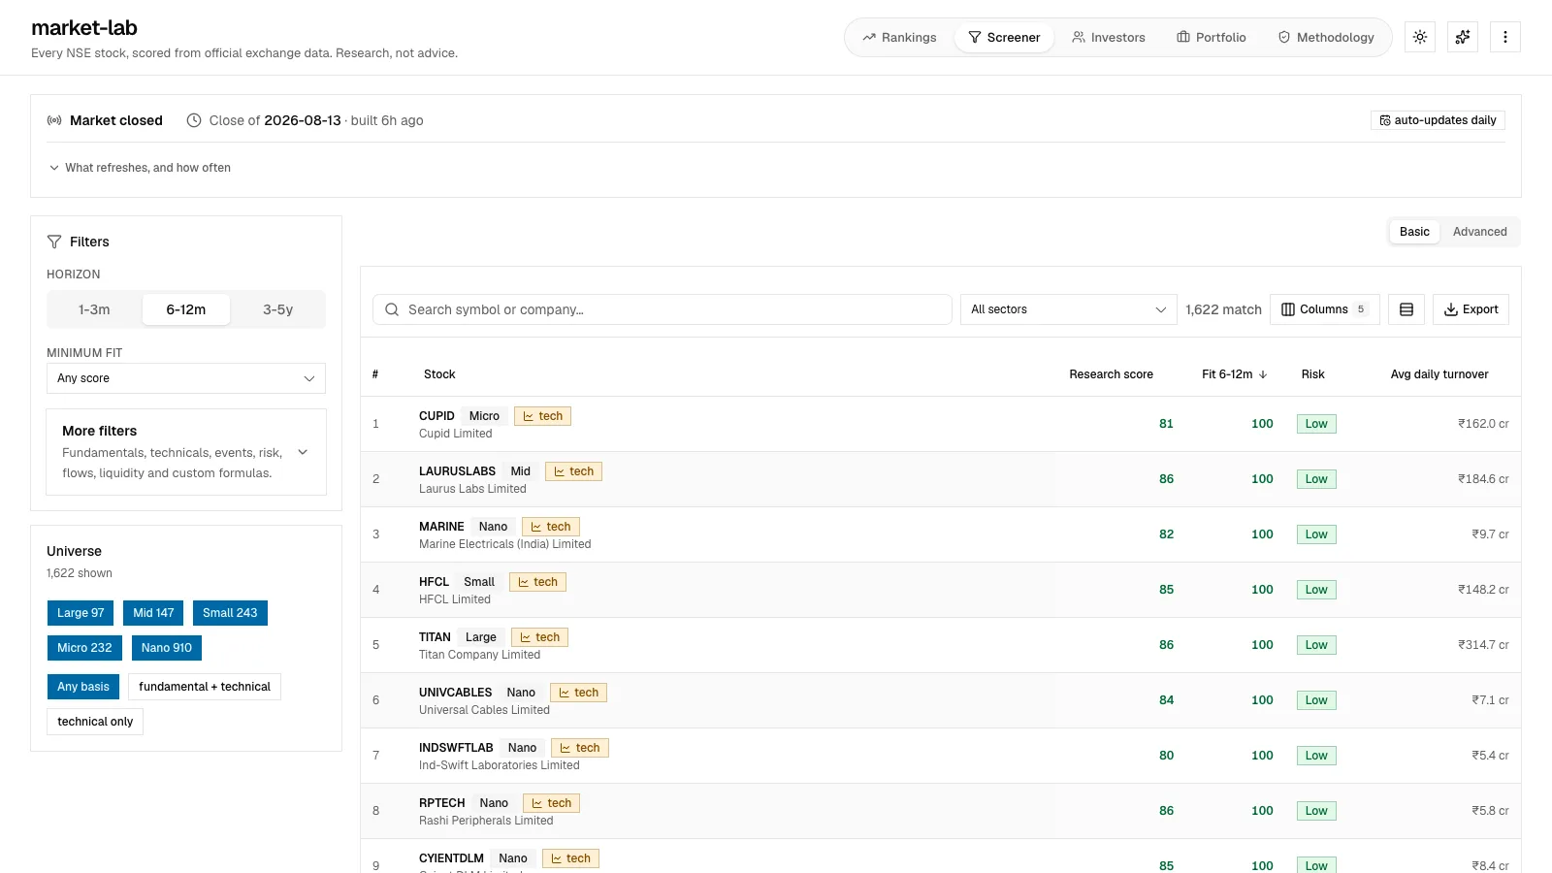The height and width of the screenshot is (873, 1552).
Task: Switch to Basic screener mode
Action: click(1414, 232)
